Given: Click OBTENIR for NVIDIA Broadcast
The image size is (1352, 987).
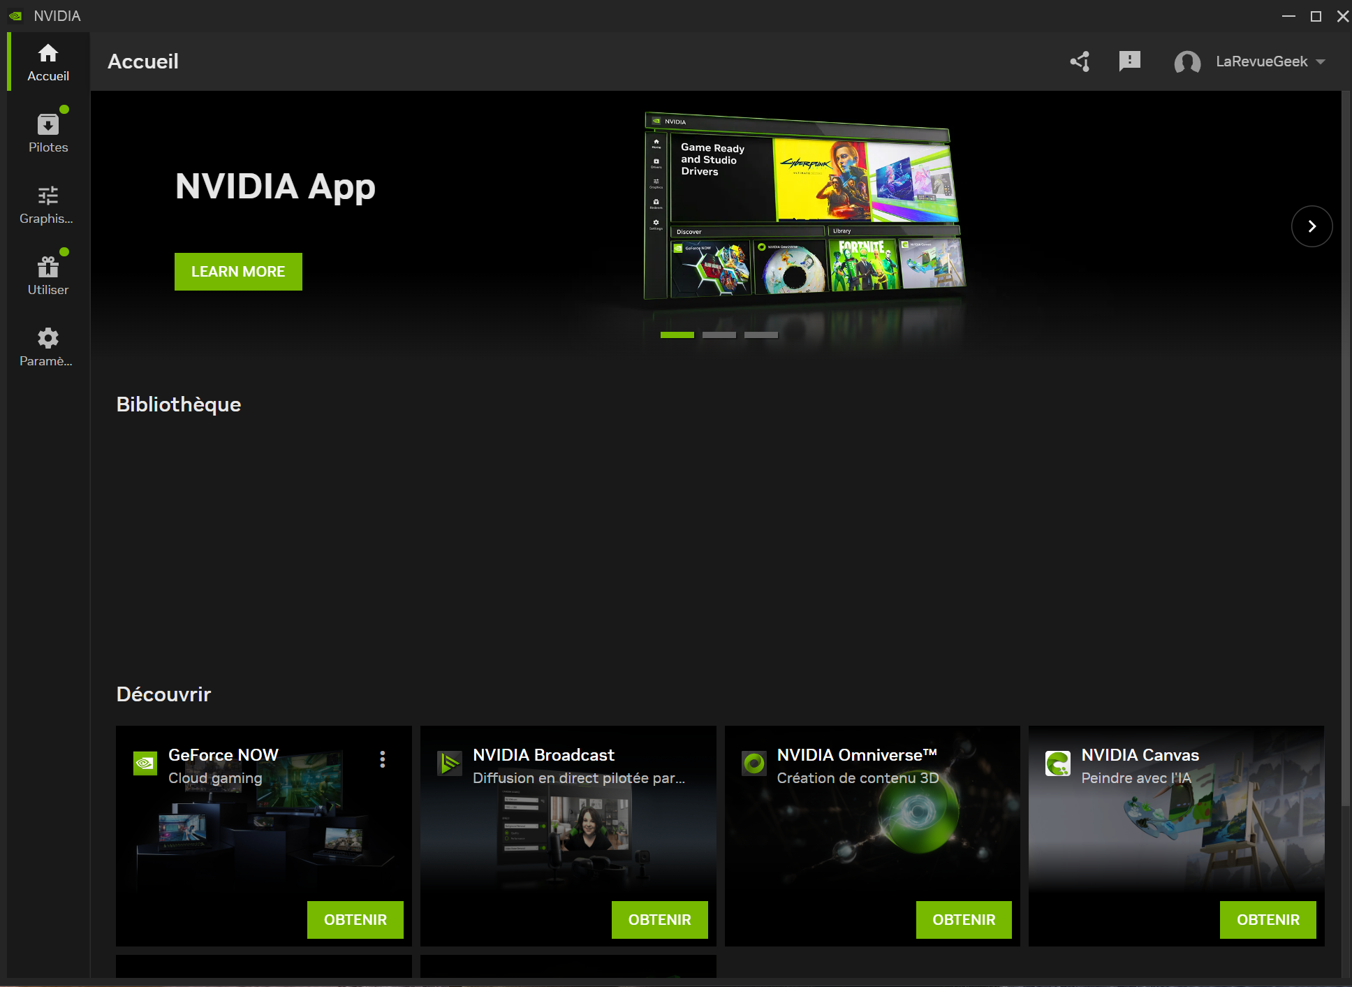Looking at the screenshot, I should [x=659, y=919].
